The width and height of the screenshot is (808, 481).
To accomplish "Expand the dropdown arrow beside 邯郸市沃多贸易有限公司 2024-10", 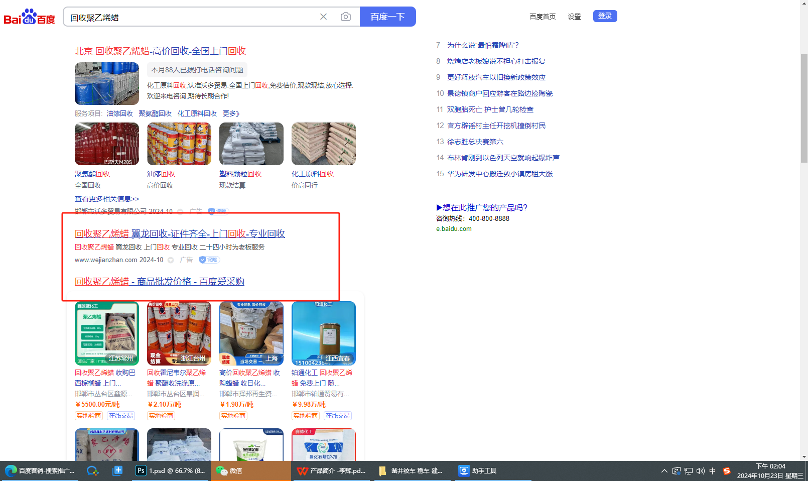I will [180, 211].
